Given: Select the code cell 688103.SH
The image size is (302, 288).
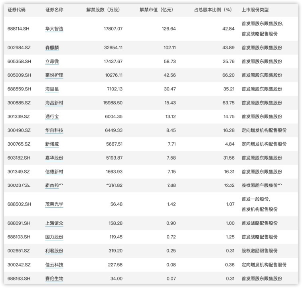Looking at the screenshot, I should tap(19, 237).
